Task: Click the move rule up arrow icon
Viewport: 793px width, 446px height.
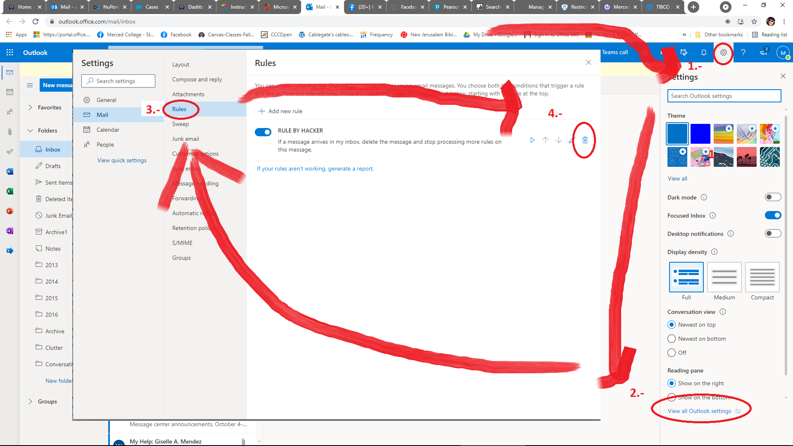Action: [546, 140]
